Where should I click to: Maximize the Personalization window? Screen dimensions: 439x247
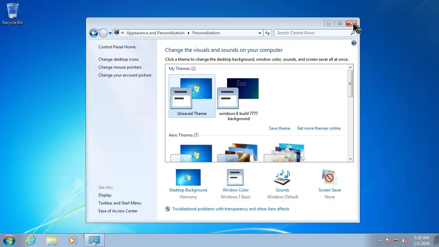point(340,24)
